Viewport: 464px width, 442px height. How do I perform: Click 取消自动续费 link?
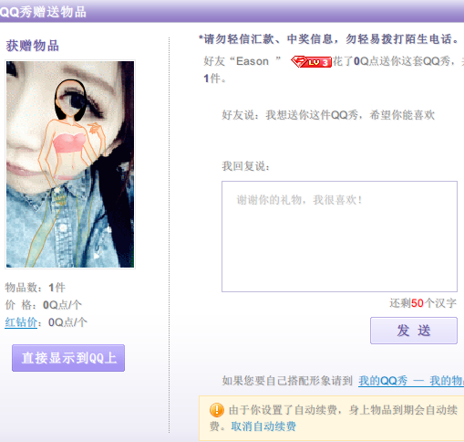[263, 426]
